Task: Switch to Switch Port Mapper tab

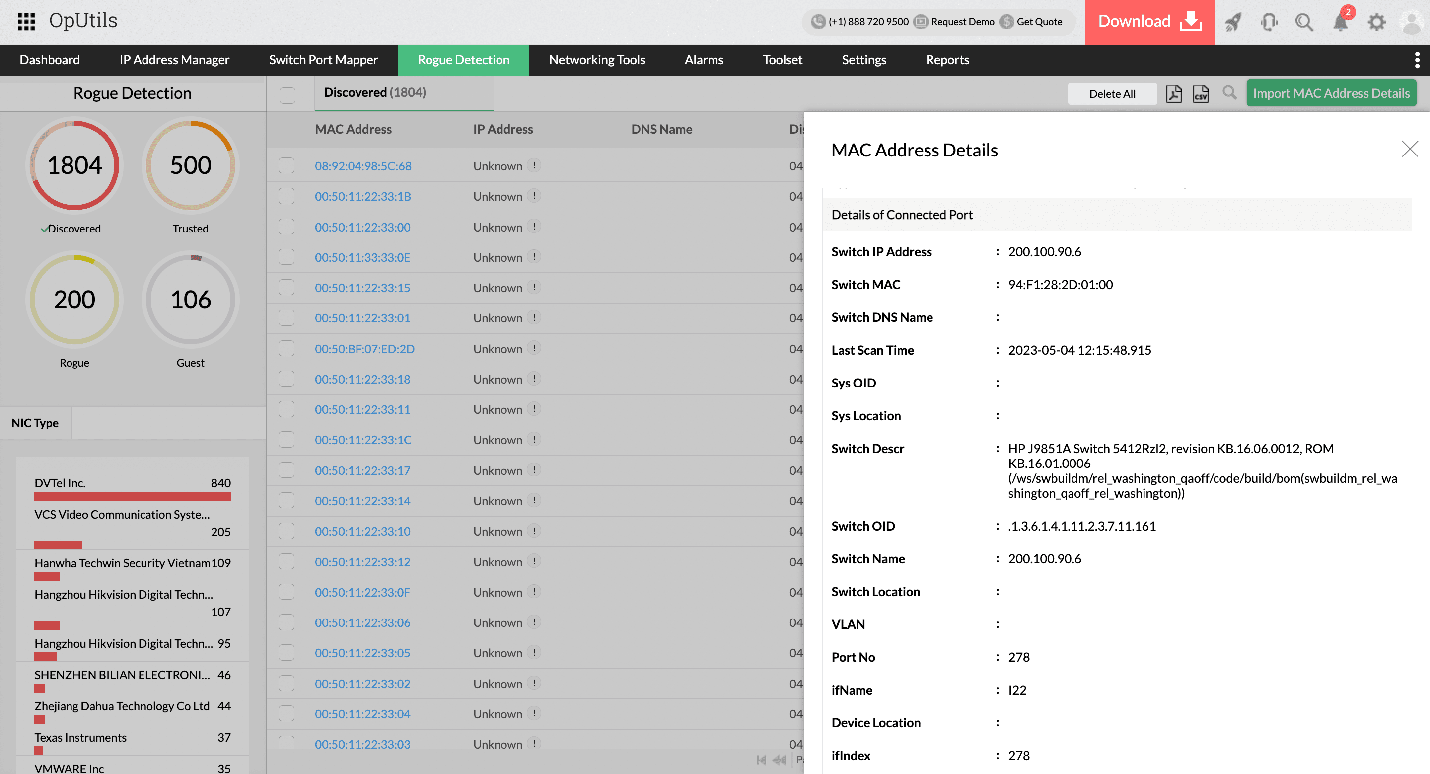Action: (323, 60)
